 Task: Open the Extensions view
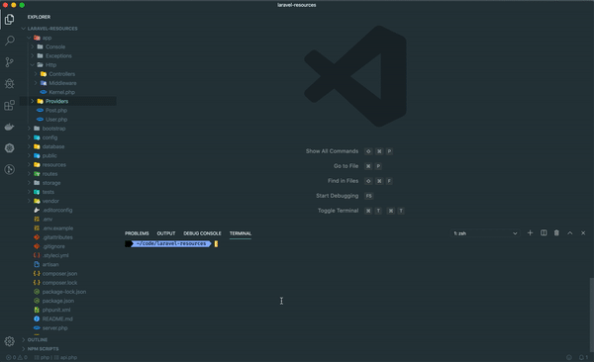tap(10, 105)
